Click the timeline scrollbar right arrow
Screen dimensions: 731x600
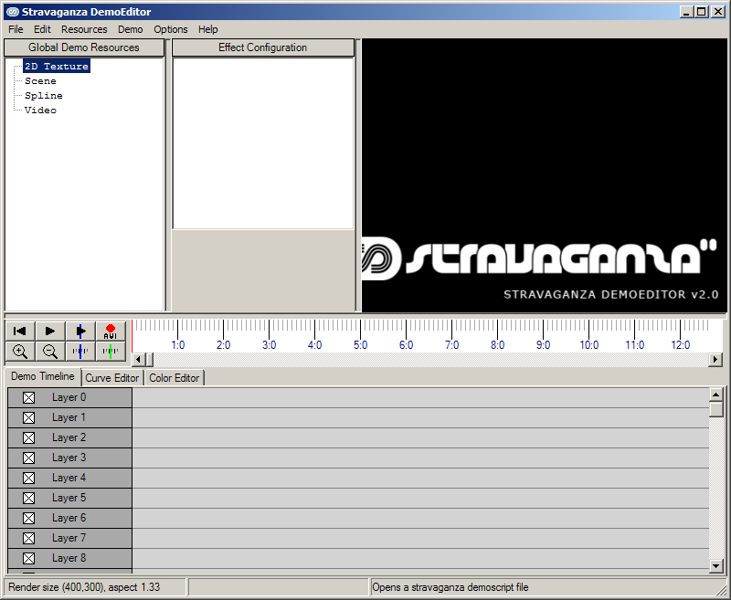[x=715, y=360]
